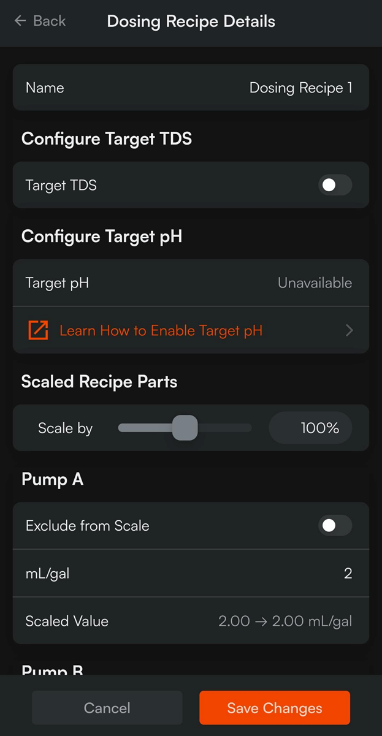Click the Scale by slider handle
Viewport: 382px width, 736px height.
tap(185, 428)
